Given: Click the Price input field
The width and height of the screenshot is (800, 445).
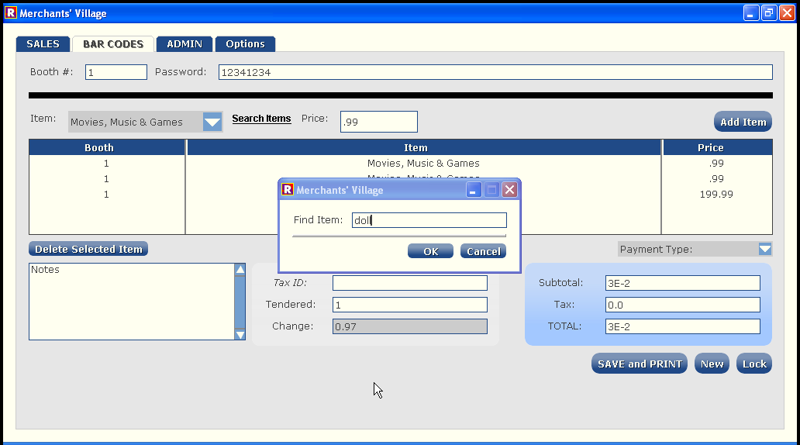Looking at the screenshot, I should coord(379,122).
